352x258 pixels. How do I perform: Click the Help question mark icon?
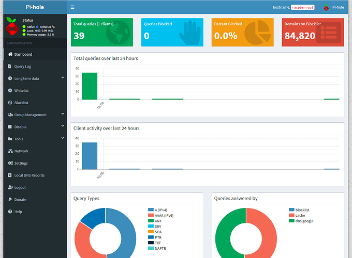pos(10,212)
